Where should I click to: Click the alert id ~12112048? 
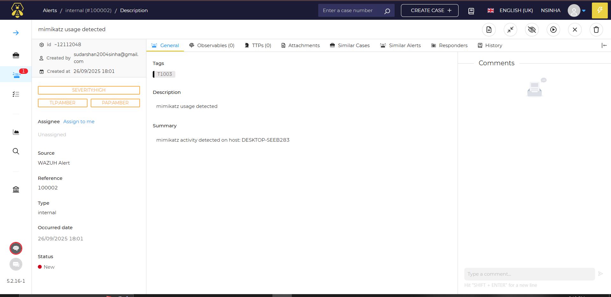pyautogui.click(x=67, y=45)
